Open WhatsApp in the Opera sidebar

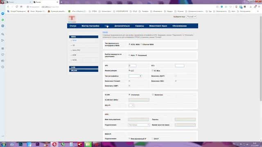click(3, 20)
